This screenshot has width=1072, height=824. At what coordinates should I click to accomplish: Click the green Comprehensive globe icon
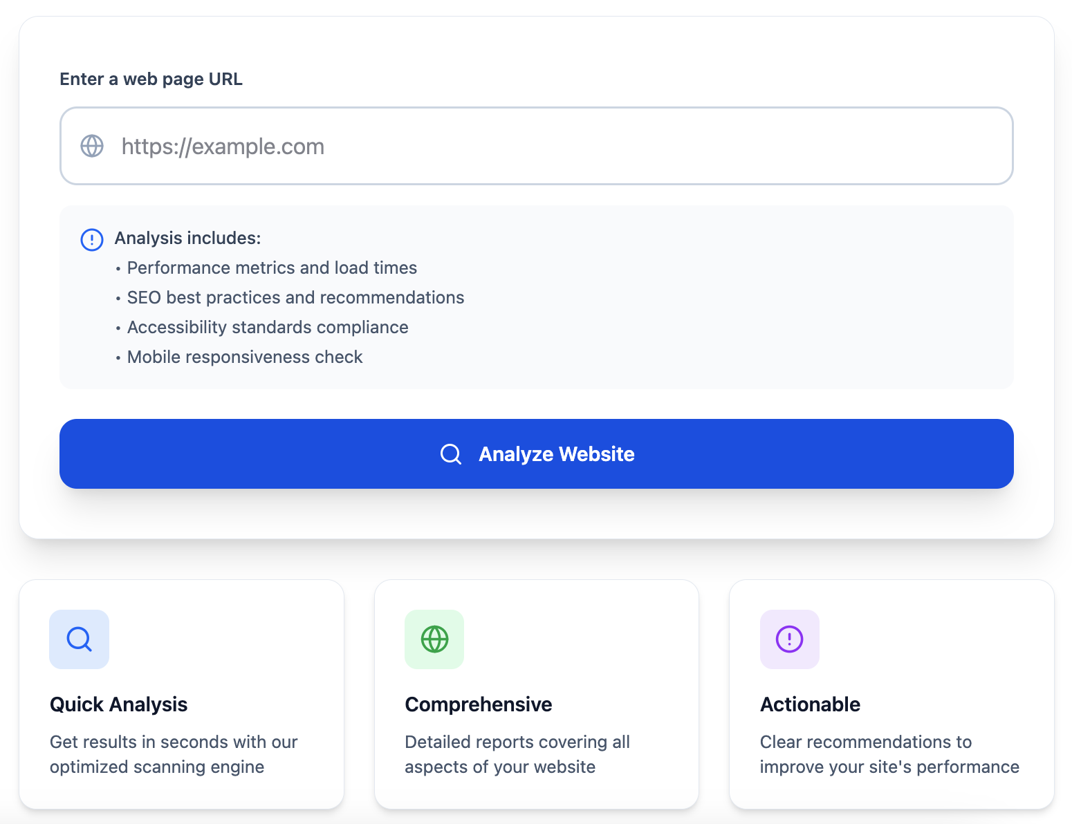pyautogui.click(x=434, y=639)
